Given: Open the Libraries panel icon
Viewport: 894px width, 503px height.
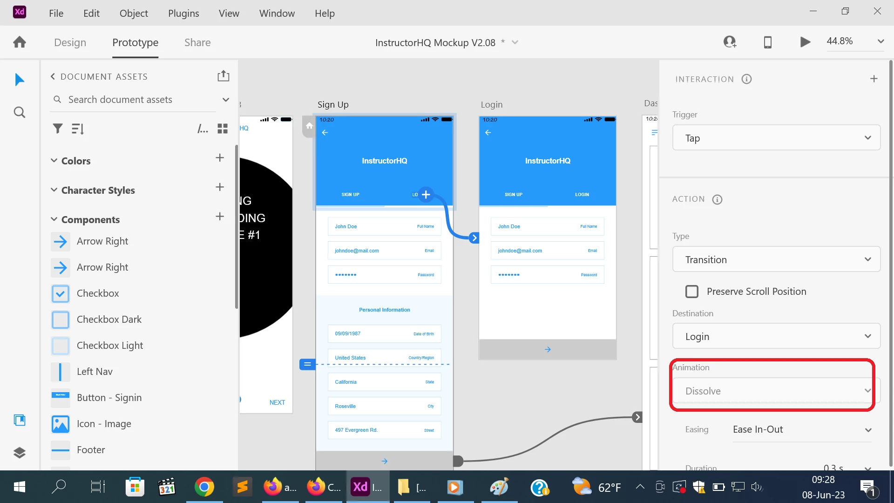Looking at the screenshot, I should pyautogui.click(x=19, y=420).
